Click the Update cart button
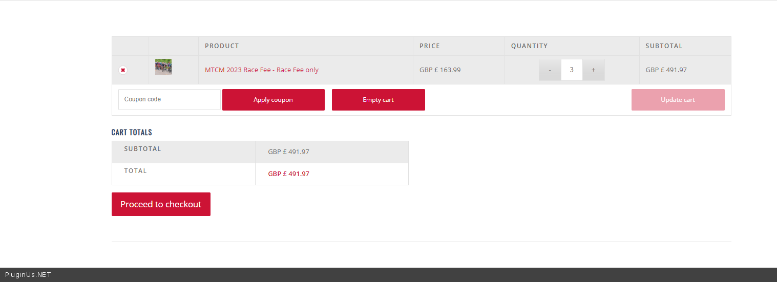Screen dimensions: 777x282 coord(678,100)
